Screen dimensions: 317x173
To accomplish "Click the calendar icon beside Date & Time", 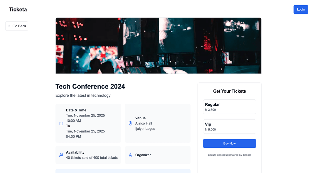I will [61, 123].
